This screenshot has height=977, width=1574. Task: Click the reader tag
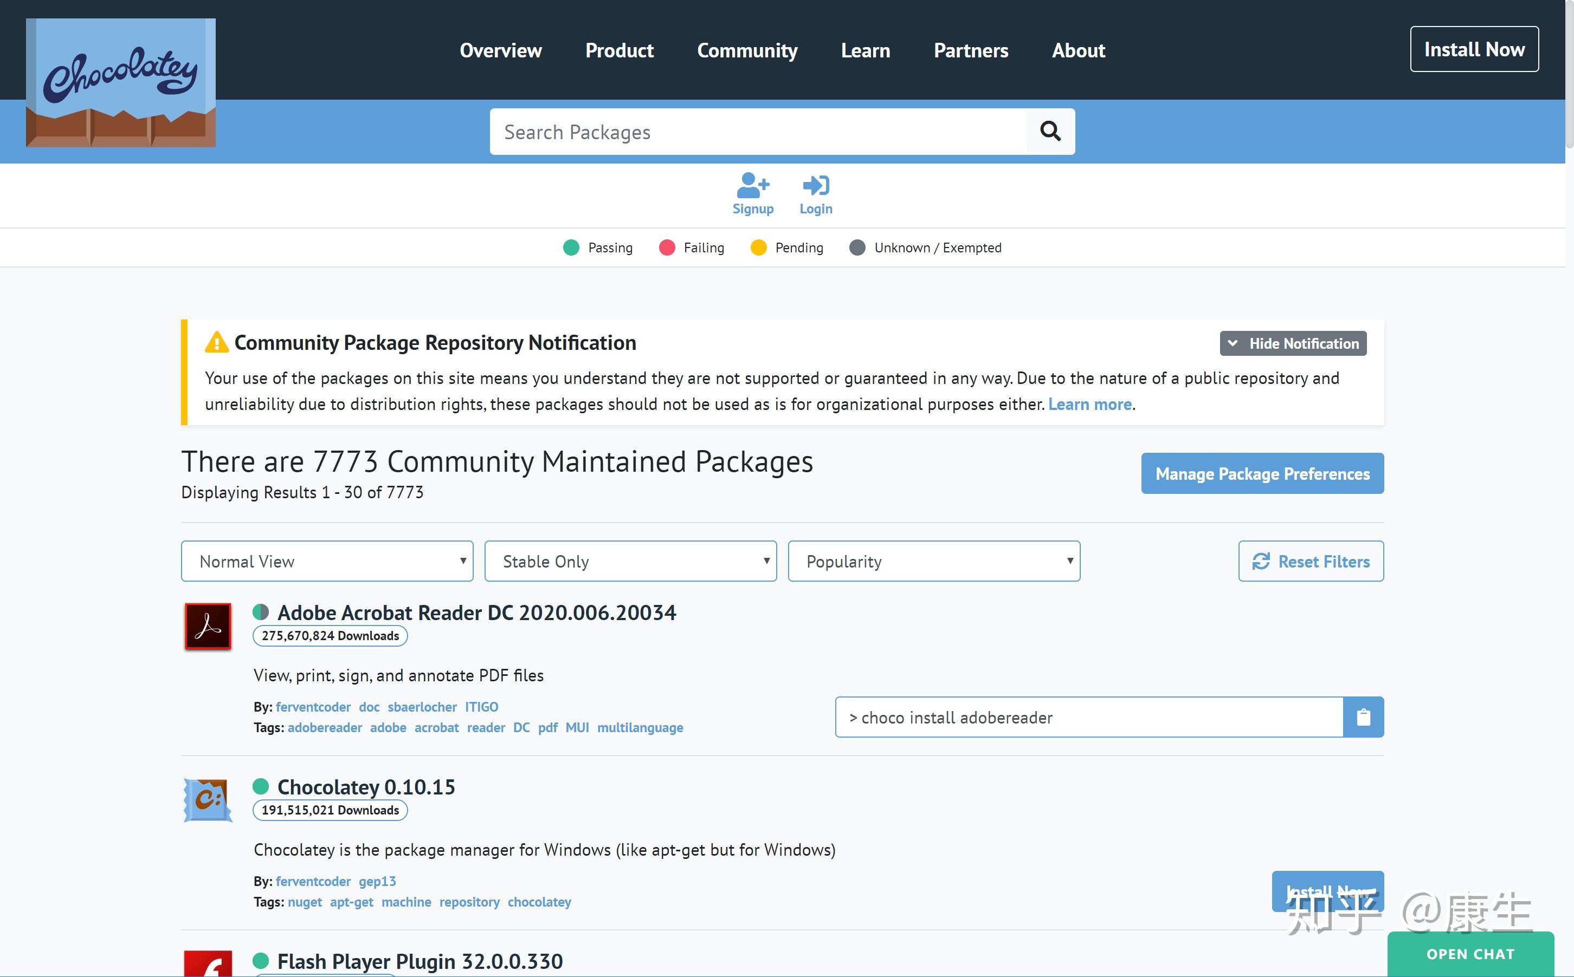tap(486, 727)
